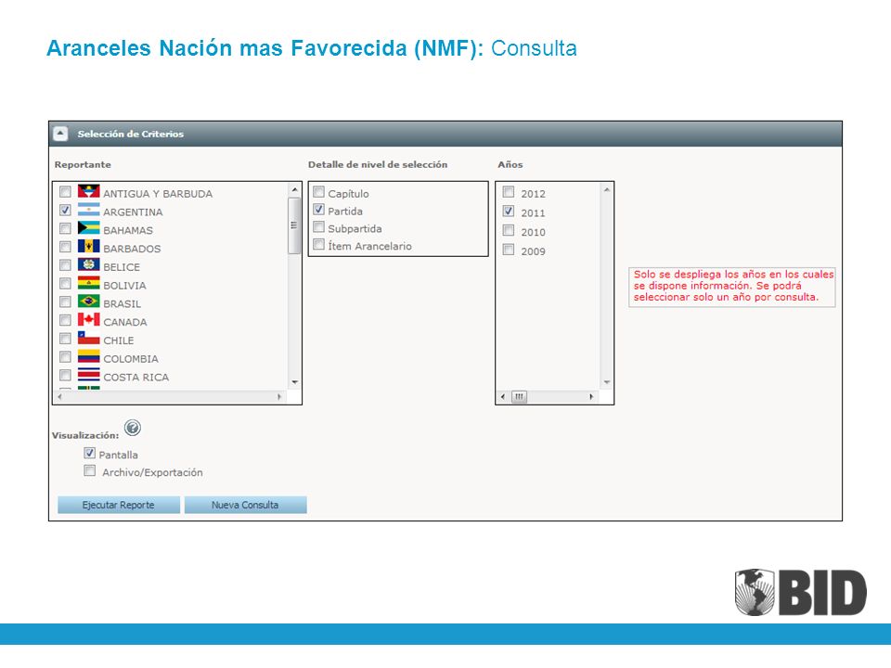Check the Ítem Arancelario checkbox
This screenshot has height=668, width=891.
(x=318, y=245)
